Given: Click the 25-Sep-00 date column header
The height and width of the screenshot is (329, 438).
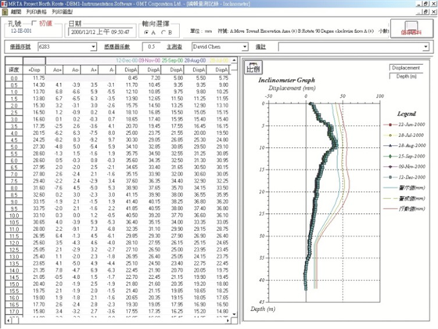Looking at the screenshot, I should pyautogui.click(x=172, y=60).
